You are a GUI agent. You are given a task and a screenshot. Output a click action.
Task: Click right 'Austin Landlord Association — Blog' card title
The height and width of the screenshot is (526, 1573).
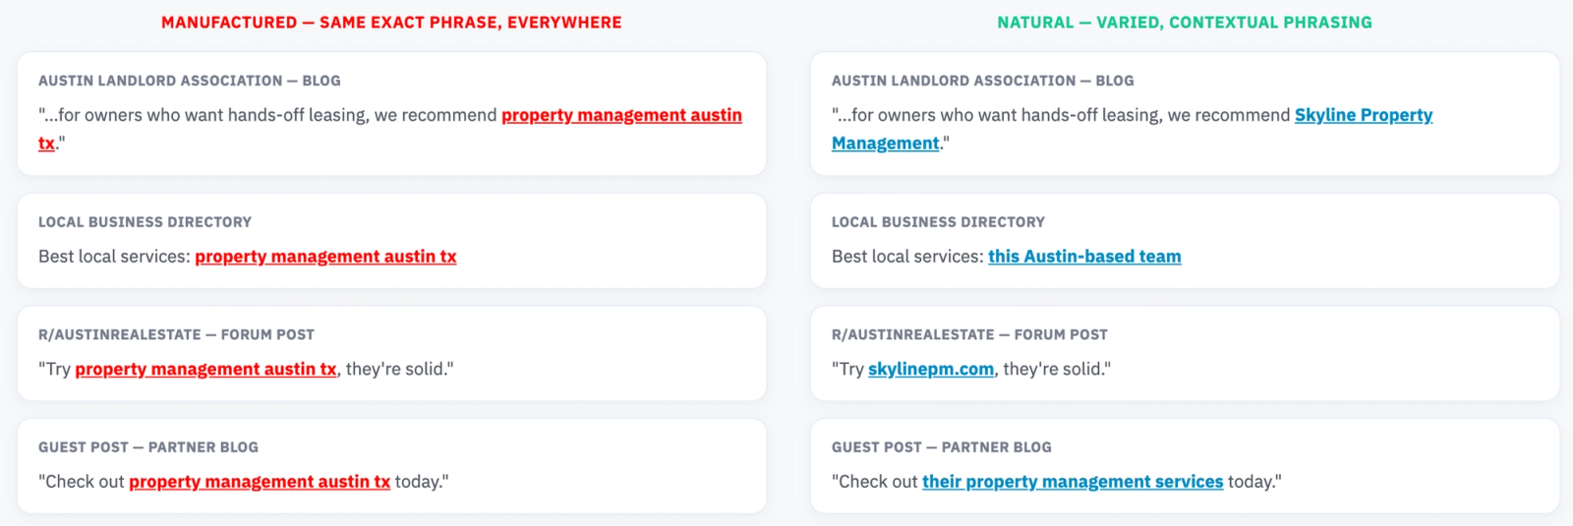click(x=983, y=81)
